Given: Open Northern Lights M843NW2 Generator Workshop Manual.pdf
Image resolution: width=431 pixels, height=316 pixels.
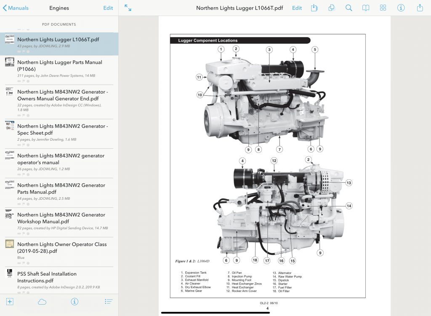Looking at the screenshot, I should (61, 218).
